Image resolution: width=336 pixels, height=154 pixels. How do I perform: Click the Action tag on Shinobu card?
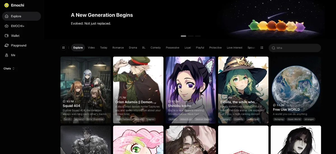173,119
